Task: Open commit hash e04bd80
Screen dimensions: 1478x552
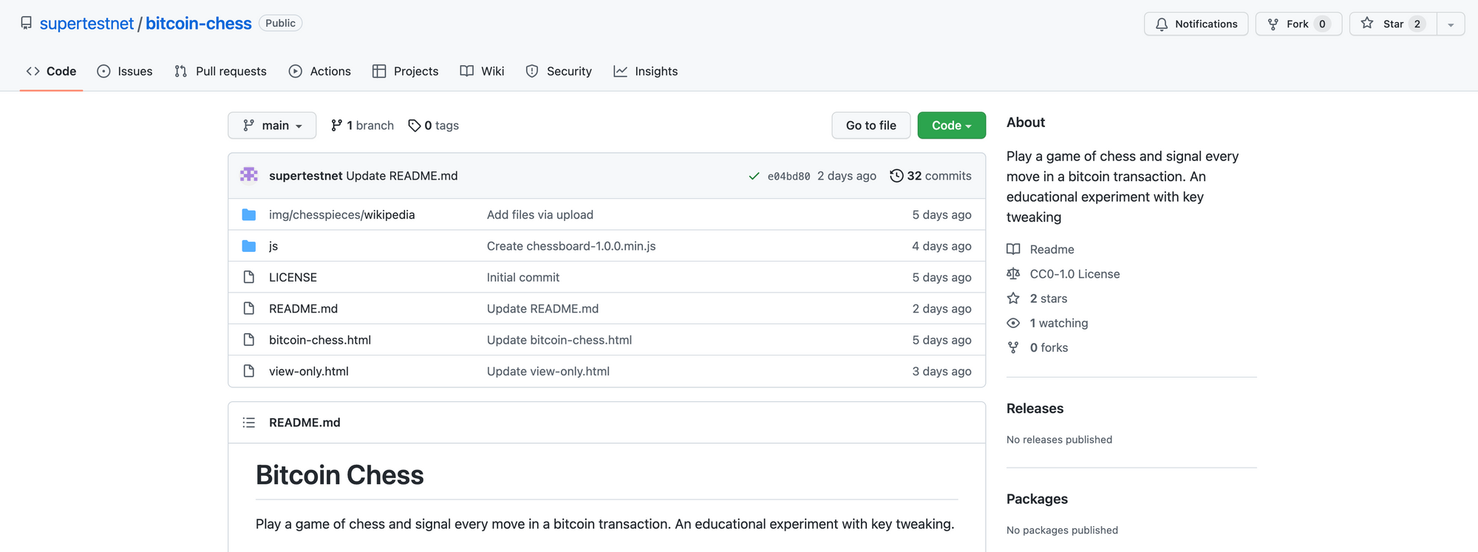Action: click(x=789, y=176)
